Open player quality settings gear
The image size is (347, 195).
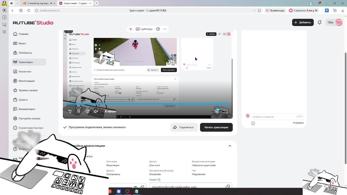tap(217, 111)
